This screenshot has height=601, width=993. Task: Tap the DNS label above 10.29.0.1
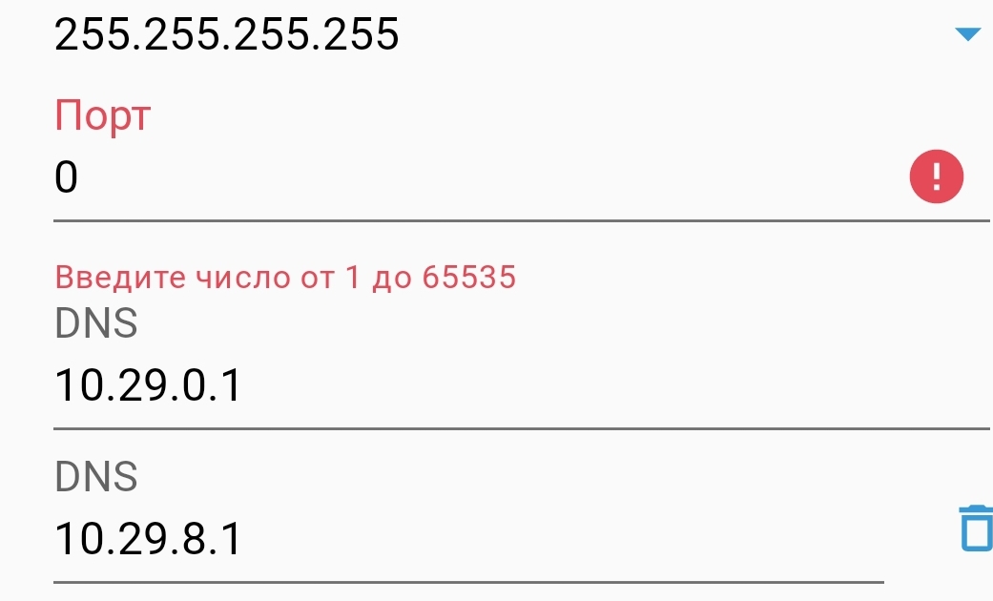coord(96,323)
